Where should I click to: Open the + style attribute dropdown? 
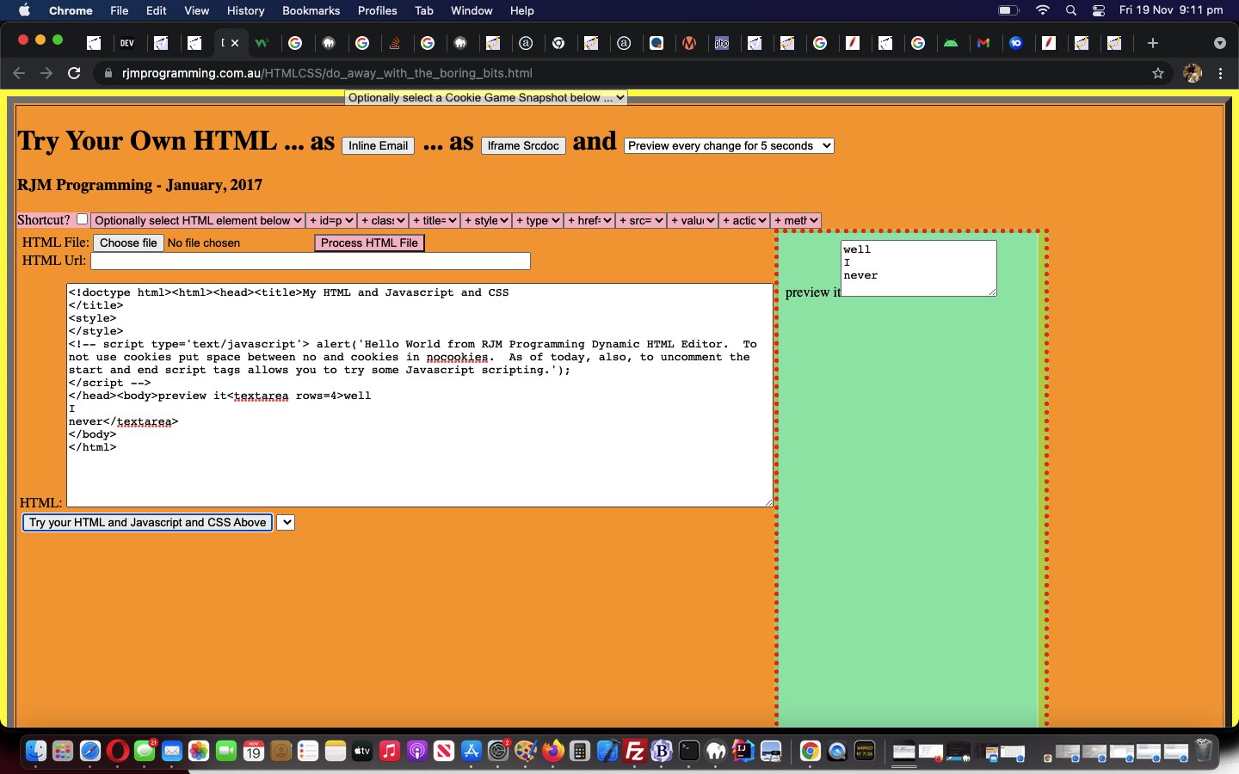(485, 221)
